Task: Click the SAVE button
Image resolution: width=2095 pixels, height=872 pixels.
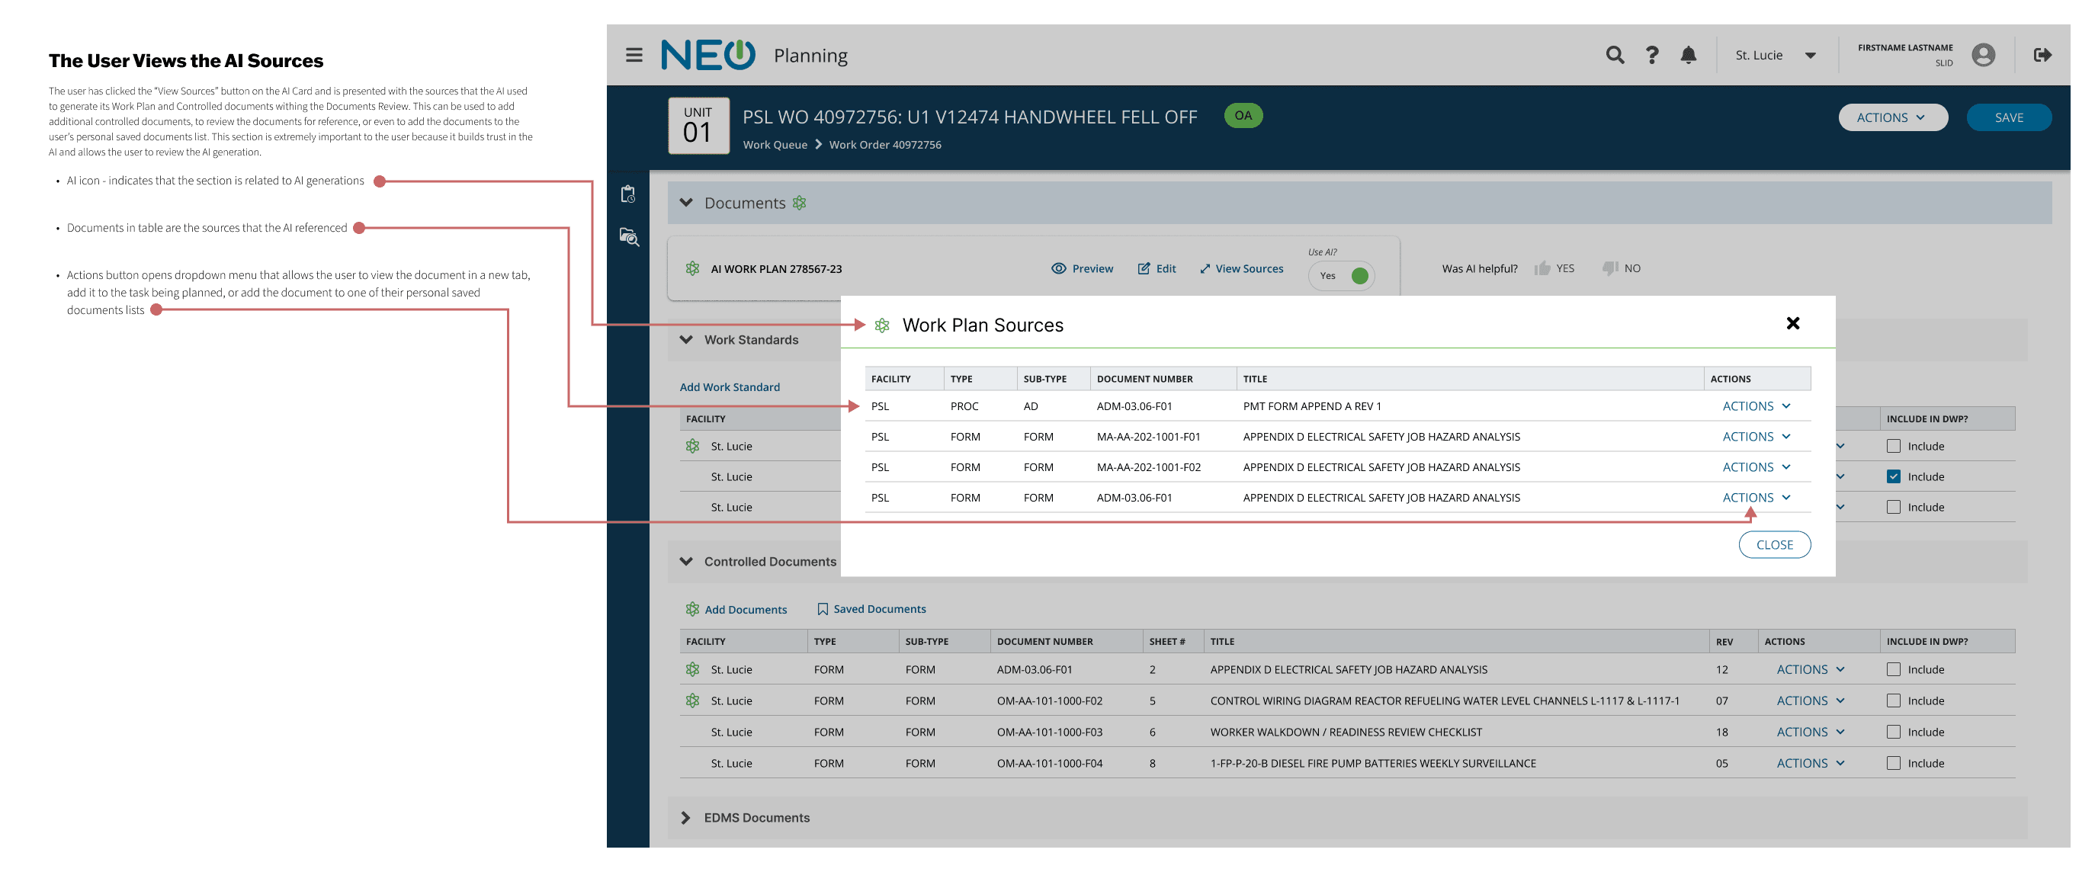Action: (x=2008, y=118)
